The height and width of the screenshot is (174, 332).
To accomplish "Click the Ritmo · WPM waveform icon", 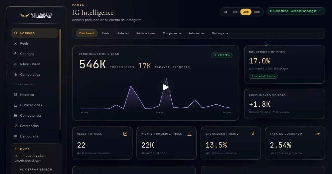I will [15, 64].
